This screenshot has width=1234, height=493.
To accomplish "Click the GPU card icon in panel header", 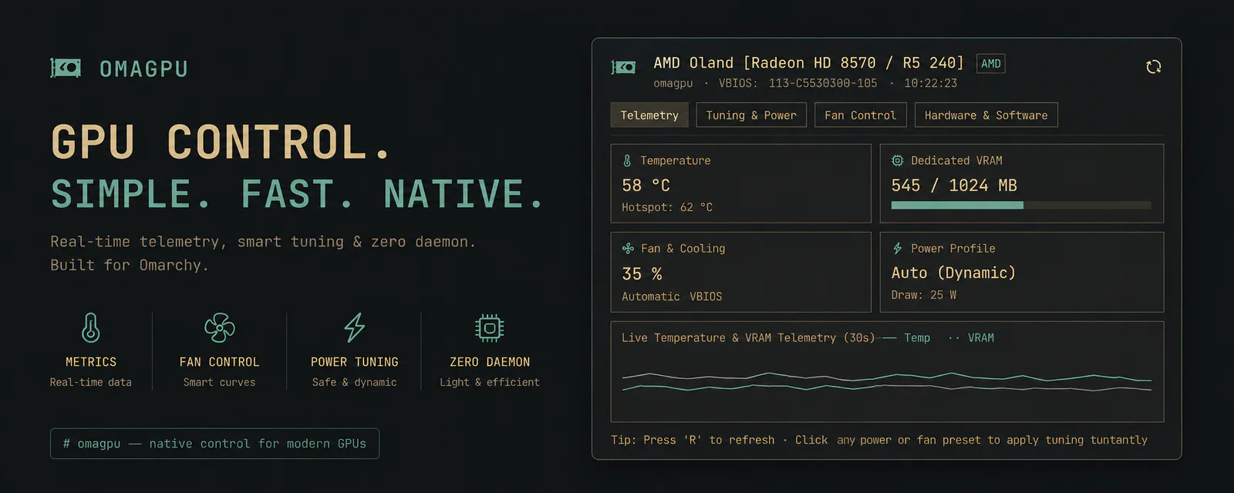I will pos(623,68).
